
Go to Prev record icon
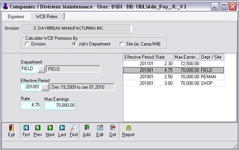38,128
